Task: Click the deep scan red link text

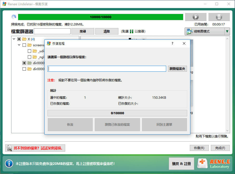Action: (x=38, y=148)
